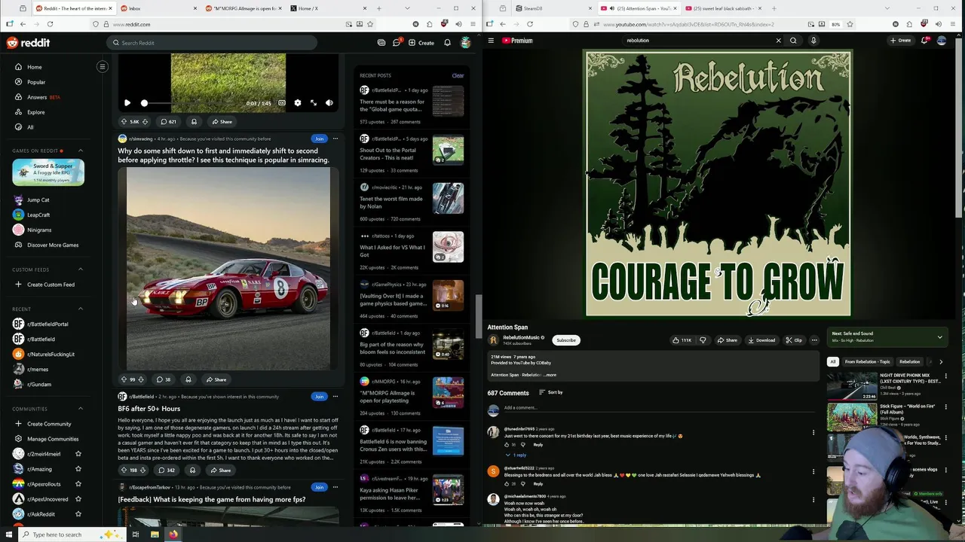Expand the 1 reply thread
This screenshot has height=542, width=965.
[x=516, y=455]
